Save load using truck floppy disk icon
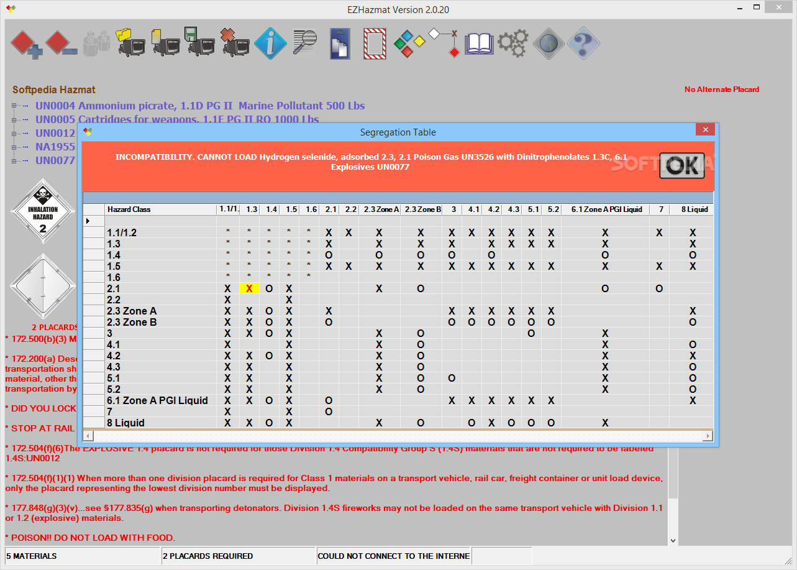 (200, 42)
